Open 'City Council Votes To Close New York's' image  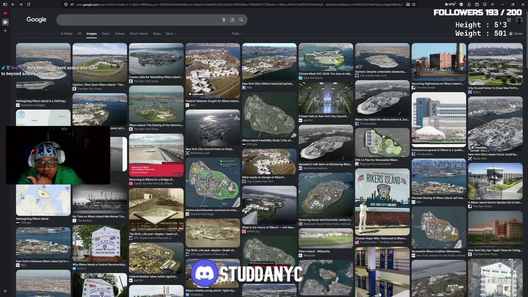[495, 64]
